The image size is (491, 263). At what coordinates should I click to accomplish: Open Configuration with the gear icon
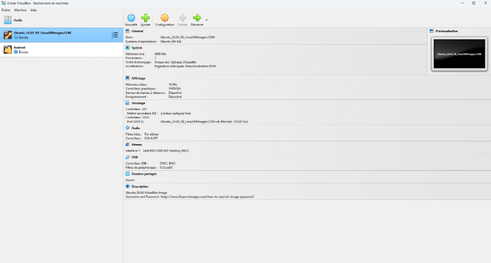164,19
